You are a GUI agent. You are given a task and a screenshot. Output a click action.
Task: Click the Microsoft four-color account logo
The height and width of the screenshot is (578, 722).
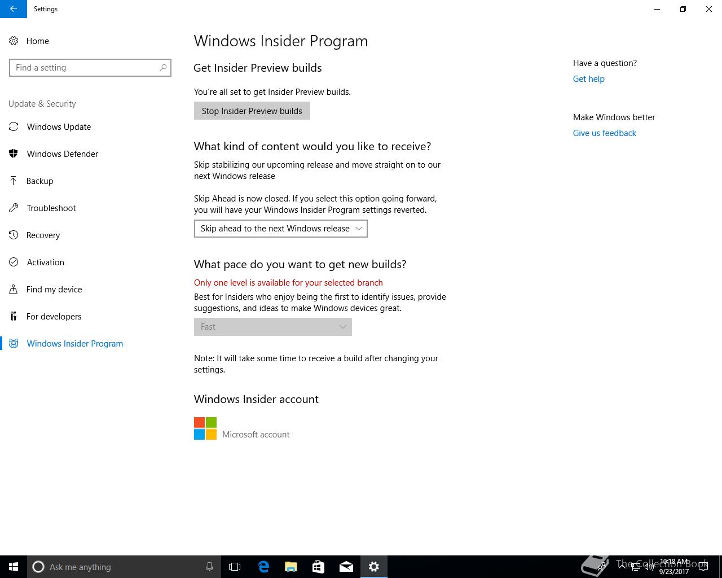[x=205, y=428]
